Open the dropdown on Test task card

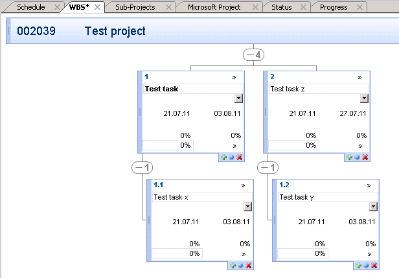coord(238,98)
